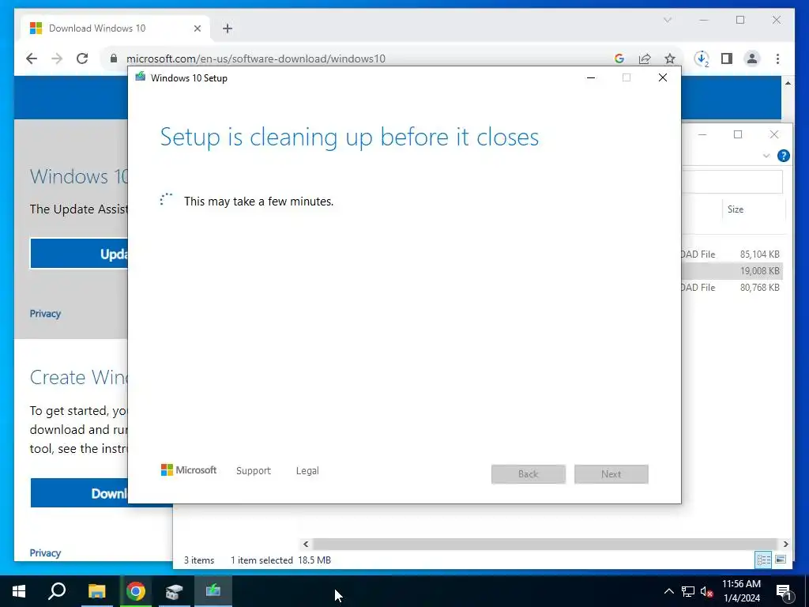Click the browser page scroll up arrow
This screenshot has width=809, height=607.
tap(788, 82)
